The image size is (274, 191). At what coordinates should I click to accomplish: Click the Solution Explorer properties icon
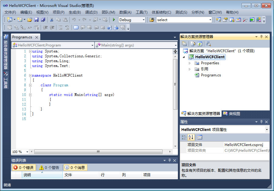184,44
